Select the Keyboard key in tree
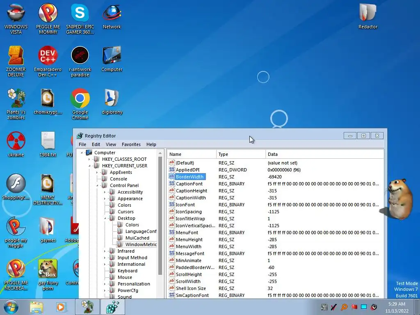The image size is (420, 315). (x=128, y=271)
